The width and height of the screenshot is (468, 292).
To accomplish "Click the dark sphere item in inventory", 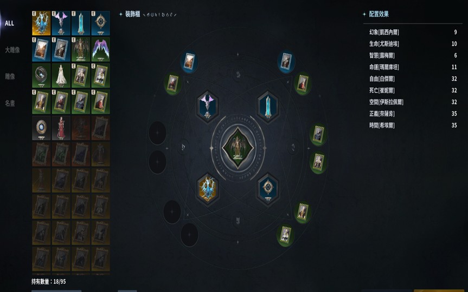I will [x=41, y=76].
